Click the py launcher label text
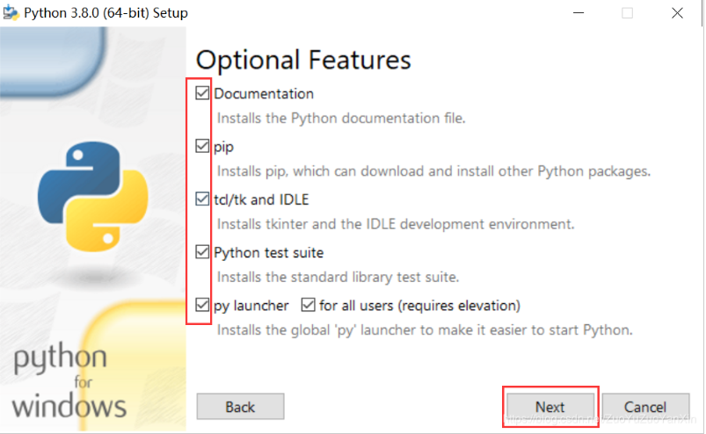 point(251,306)
